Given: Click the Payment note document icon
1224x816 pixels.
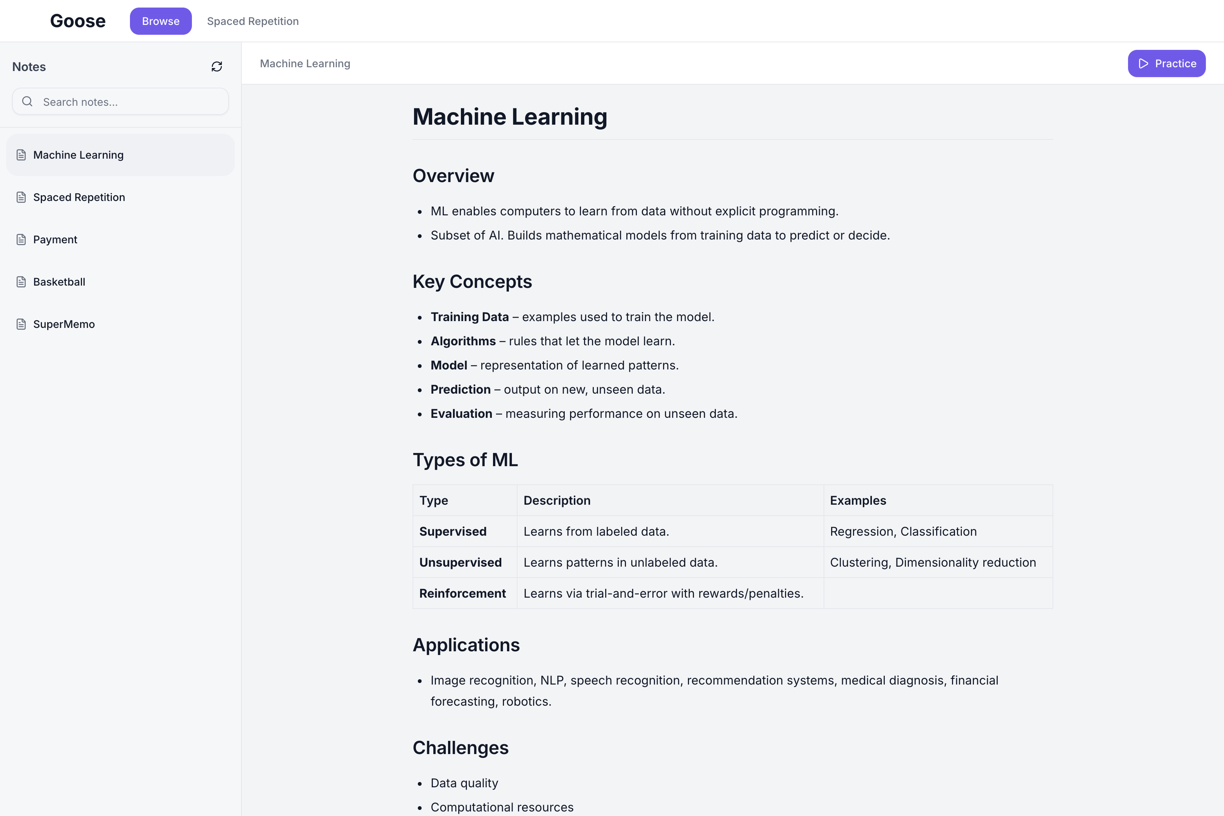Looking at the screenshot, I should (21, 240).
